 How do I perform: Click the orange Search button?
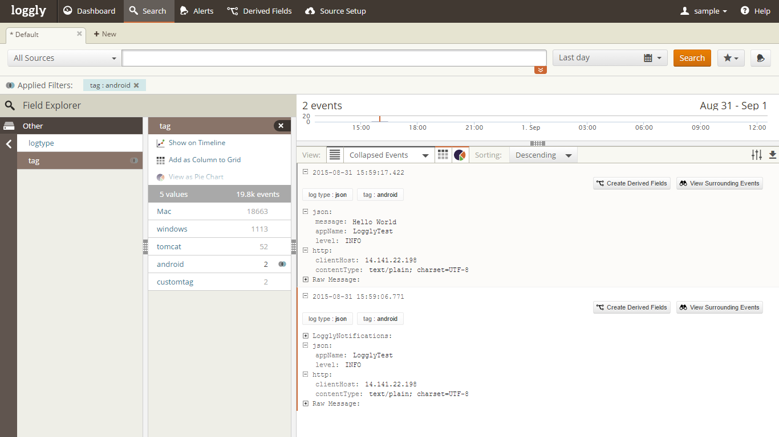pyautogui.click(x=692, y=57)
